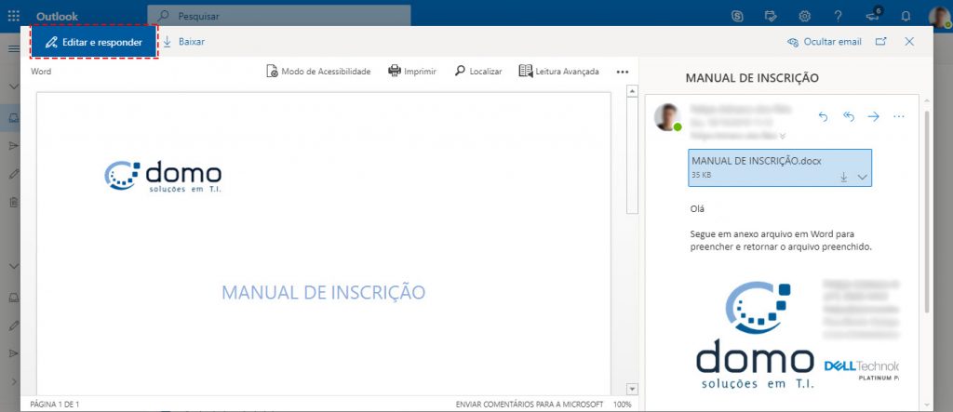Image resolution: width=953 pixels, height=412 pixels.
Task: Click the Forward arrow in email
Action: (x=873, y=116)
